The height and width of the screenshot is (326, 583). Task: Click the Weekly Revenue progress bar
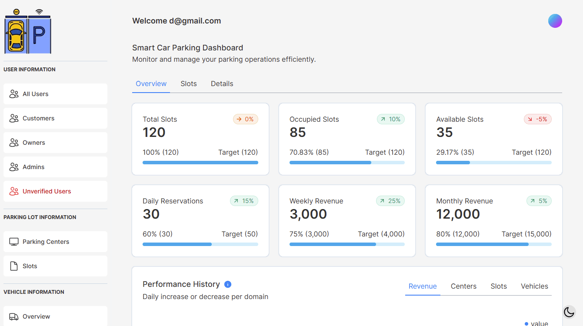[x=347, y=244]
